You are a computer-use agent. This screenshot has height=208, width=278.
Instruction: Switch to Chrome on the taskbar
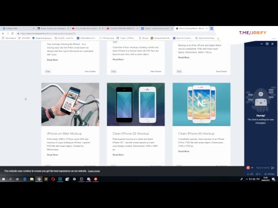[39, 179]
